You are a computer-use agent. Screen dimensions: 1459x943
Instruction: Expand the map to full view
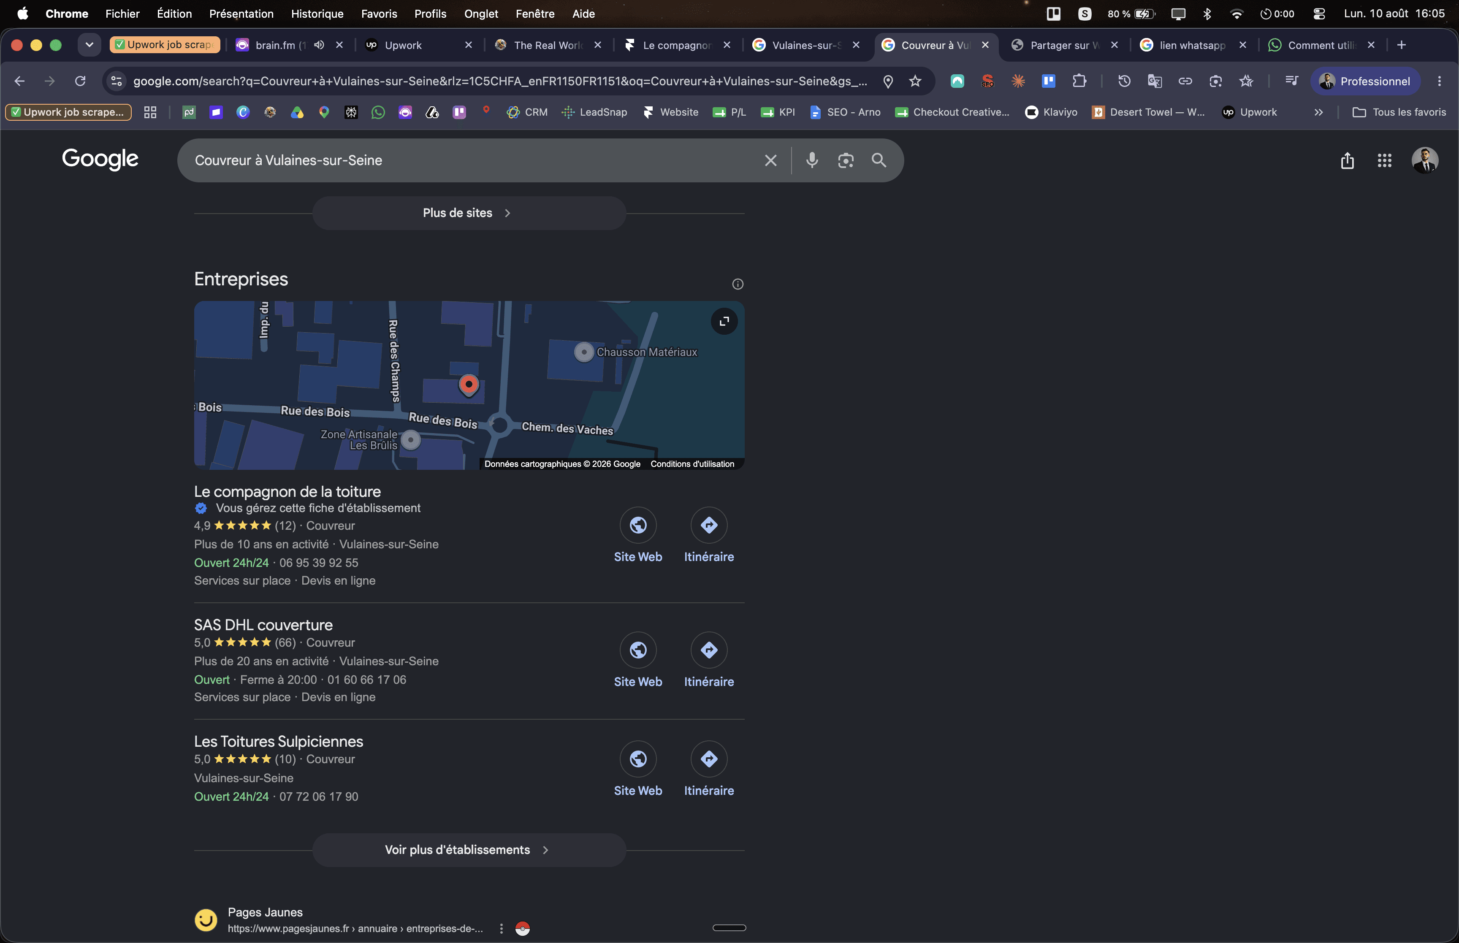click(724, 322)
